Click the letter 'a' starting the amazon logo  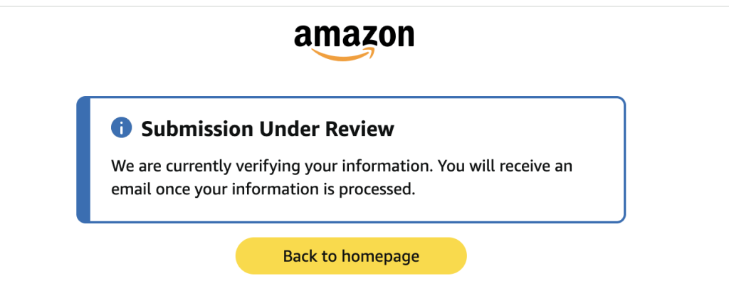pos(303,36)
